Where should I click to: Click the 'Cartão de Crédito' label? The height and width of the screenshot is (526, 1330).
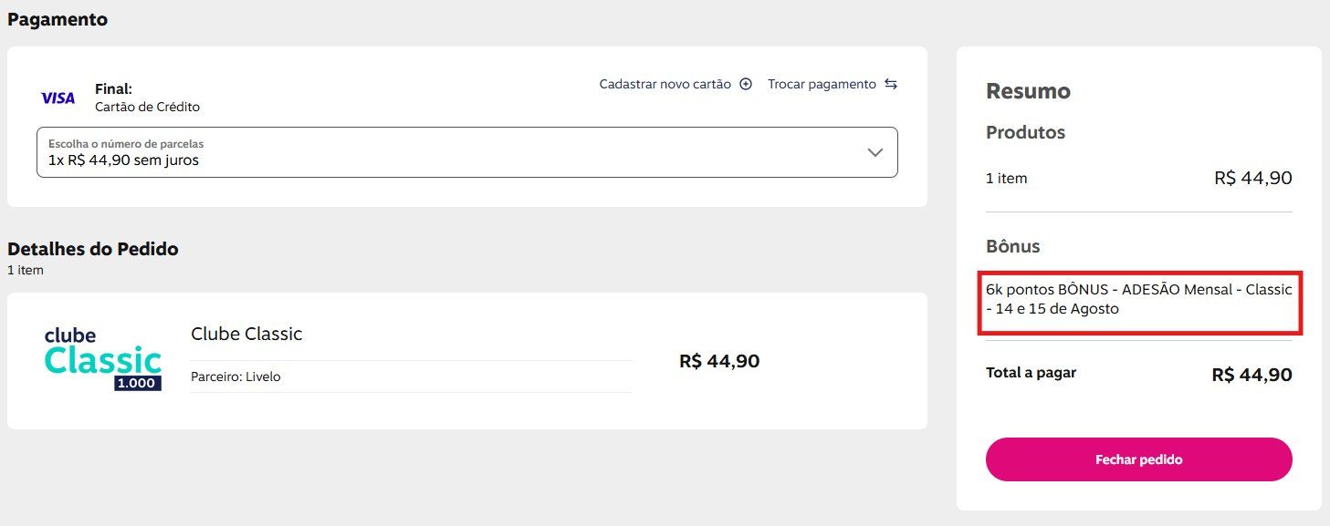click(147, 107)
